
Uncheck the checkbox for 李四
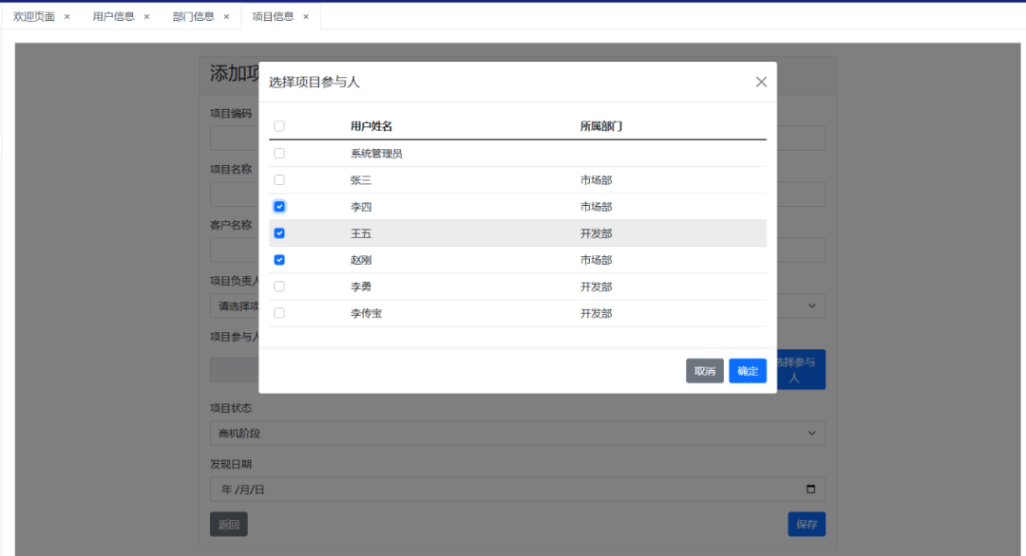tap(278, 205)
